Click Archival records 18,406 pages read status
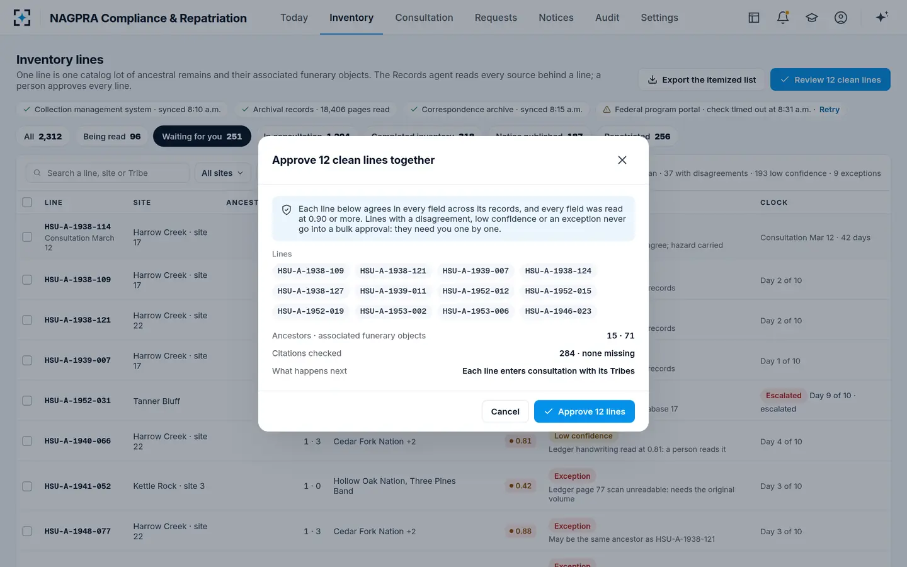907x567 pixels. pyautogui.click(x=316, y=110)
